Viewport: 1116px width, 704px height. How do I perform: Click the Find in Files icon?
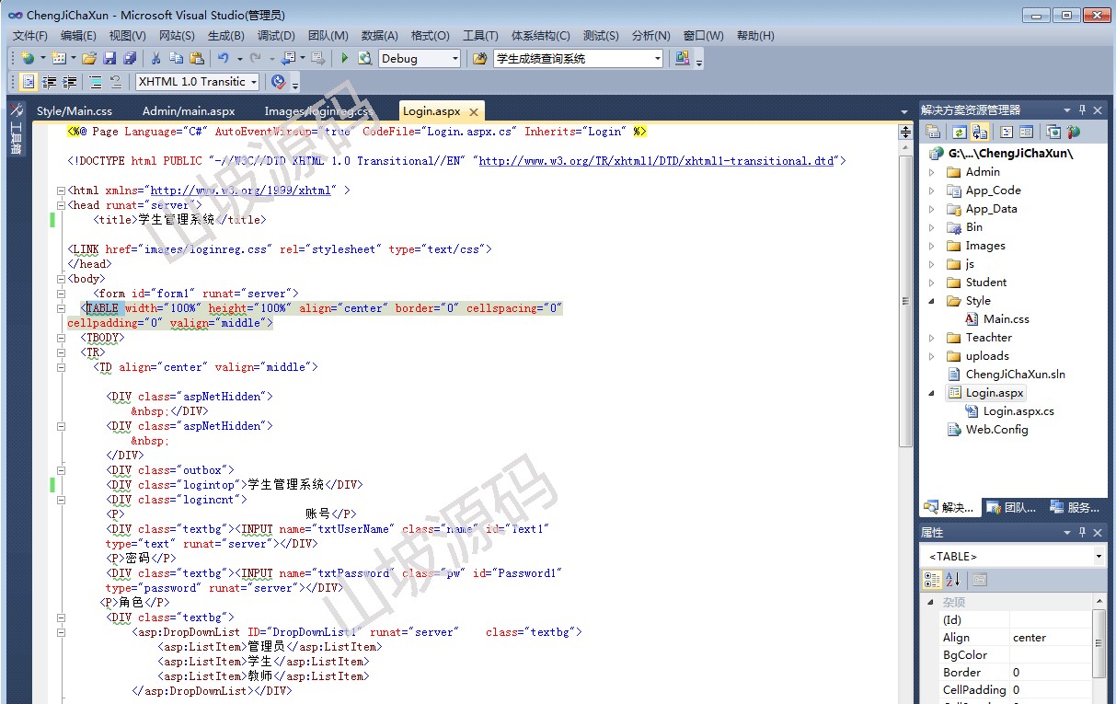click(x=479, y=58)
